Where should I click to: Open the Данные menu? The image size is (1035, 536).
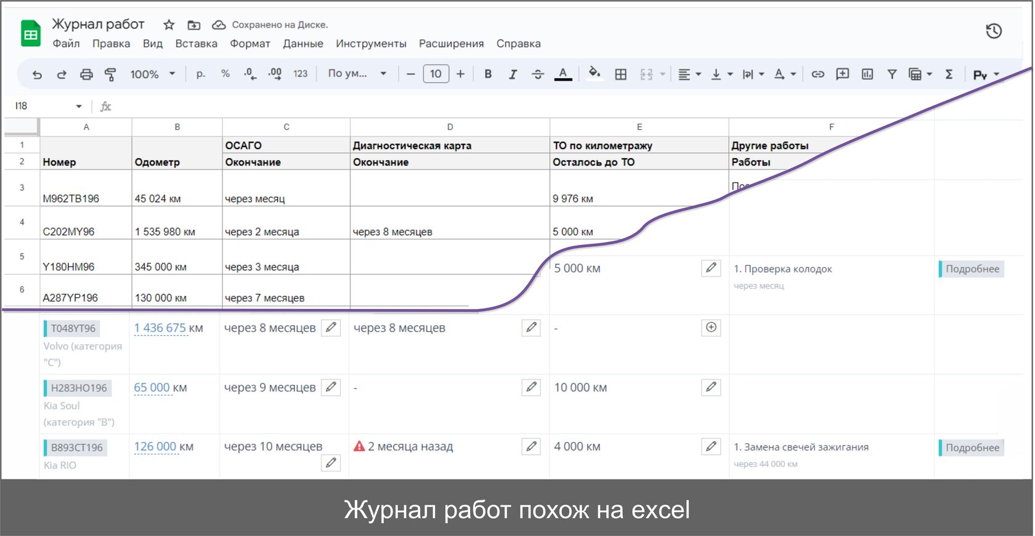(x=303, y=44)
